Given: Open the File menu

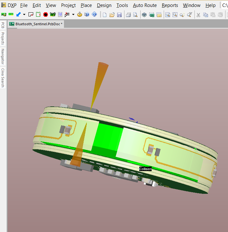Looking at the screenshot, I should (24, 5).
